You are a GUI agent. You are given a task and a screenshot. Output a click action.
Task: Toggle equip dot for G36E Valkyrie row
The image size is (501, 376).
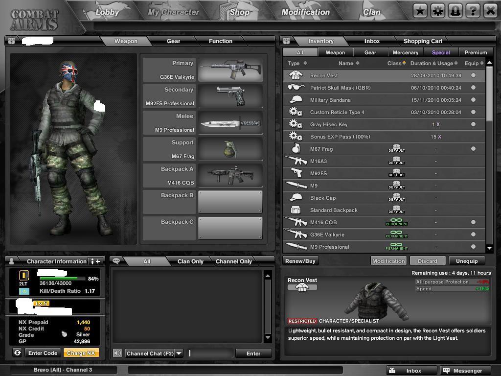(x=473, y=235)
